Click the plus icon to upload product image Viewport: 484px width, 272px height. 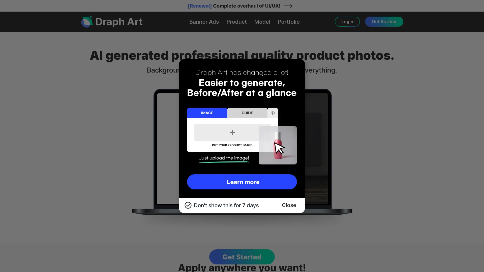pos(232,132)
